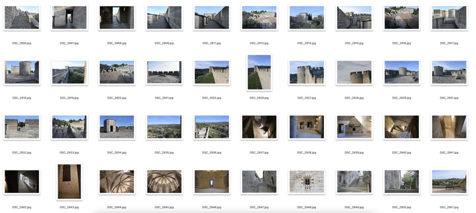Select the DSC_2931.jpg thumbnail
476x213 pixels.
(450, 72)
